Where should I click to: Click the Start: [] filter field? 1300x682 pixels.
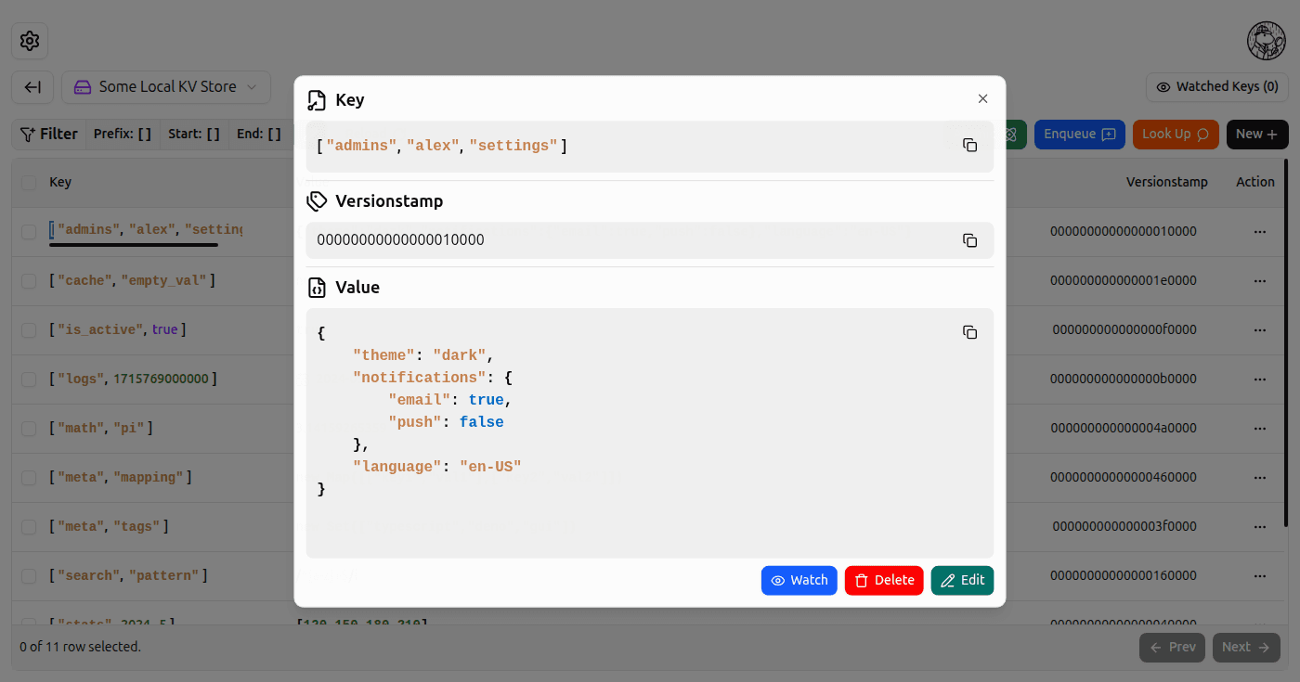pos(194,134)
